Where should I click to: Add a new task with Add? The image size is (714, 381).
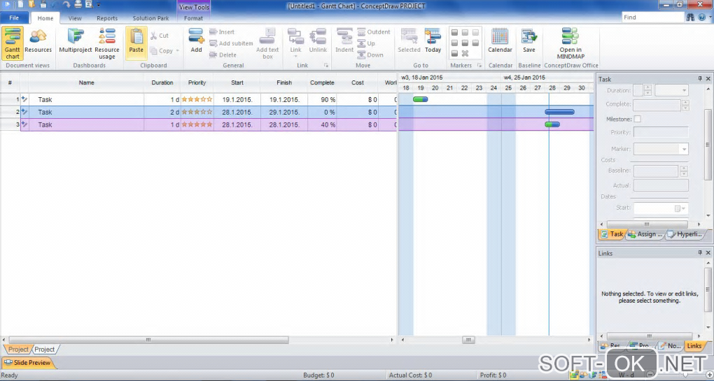[196, 41]
